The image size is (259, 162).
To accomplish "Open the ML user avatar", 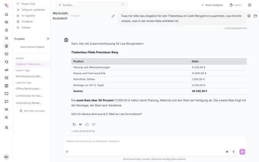I will tap(6, 157).
